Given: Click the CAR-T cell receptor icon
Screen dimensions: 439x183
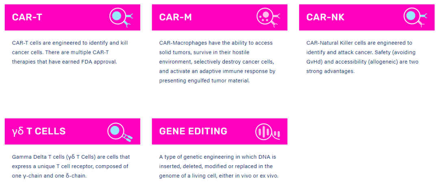Looking at the screenshot, I should coord(121,17).
